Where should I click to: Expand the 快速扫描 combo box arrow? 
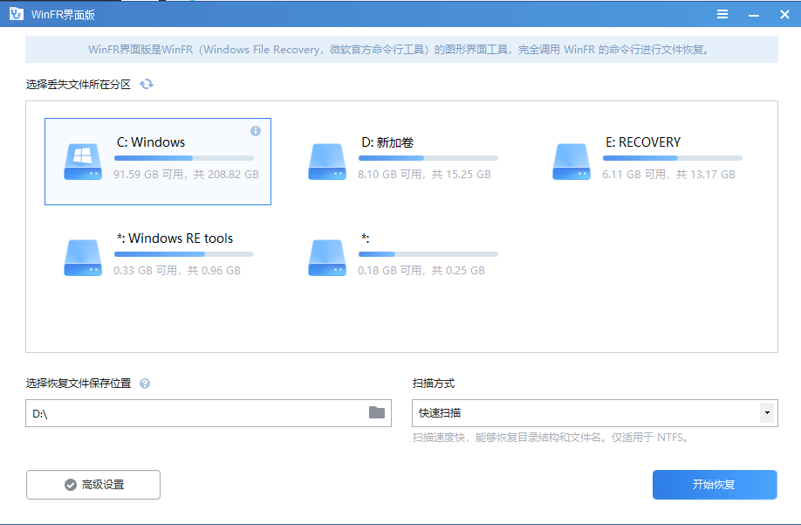coord(765,412)
